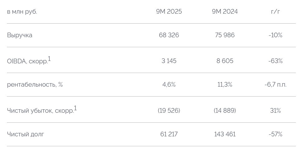Click the 9M 2025 column header
303x150 pixels.
click(169, 12)
